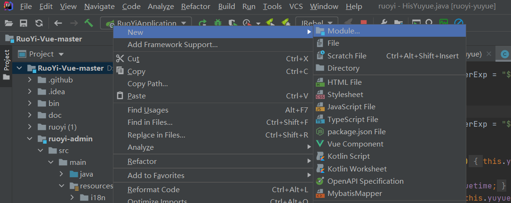Navigate forward with the right arrow icon
The image size is (511, 203).
74,23
